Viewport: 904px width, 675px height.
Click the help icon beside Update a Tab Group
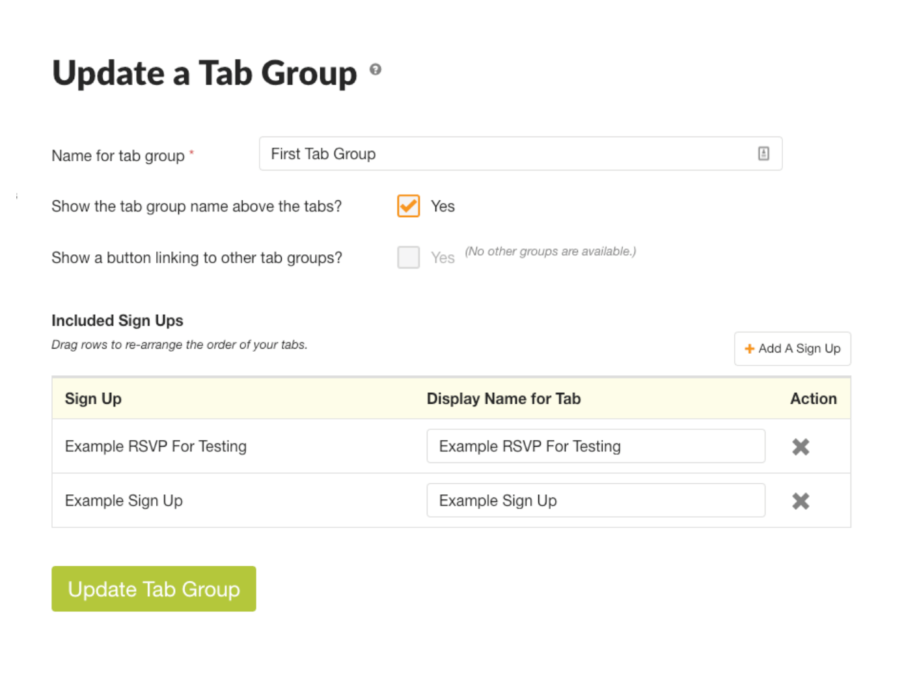tap(376, 71)
